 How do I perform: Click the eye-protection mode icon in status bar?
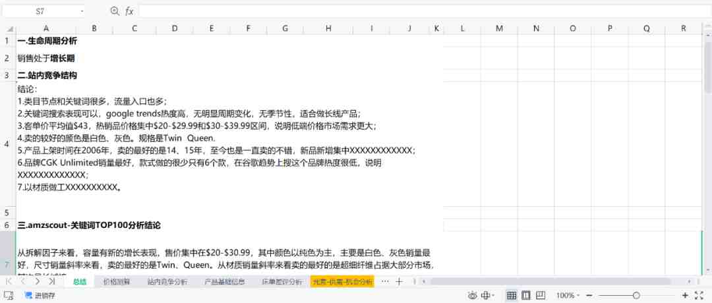(x=473, y=295)
